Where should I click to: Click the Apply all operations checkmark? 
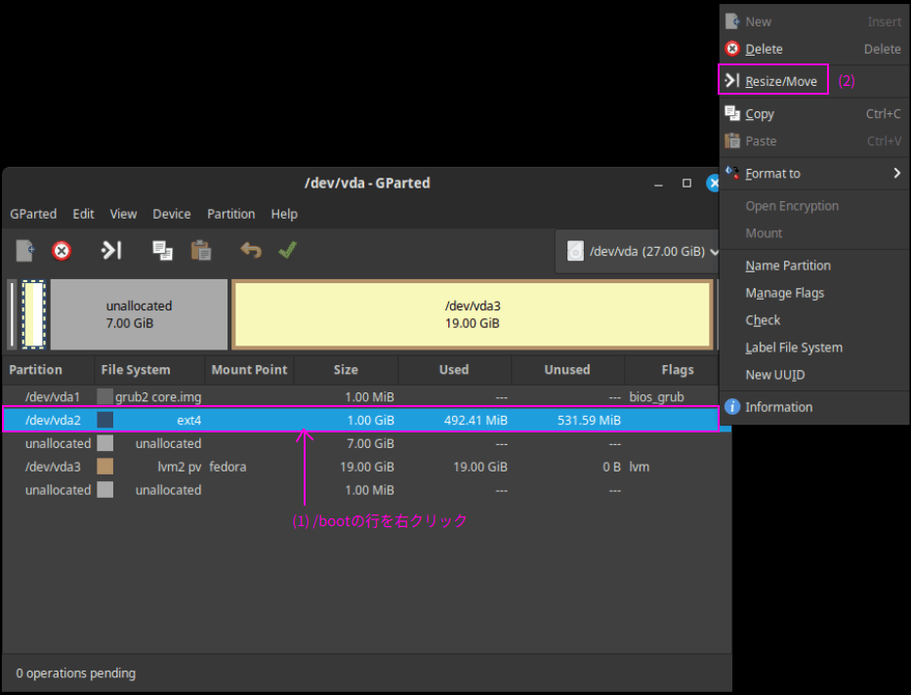(288, 250)
